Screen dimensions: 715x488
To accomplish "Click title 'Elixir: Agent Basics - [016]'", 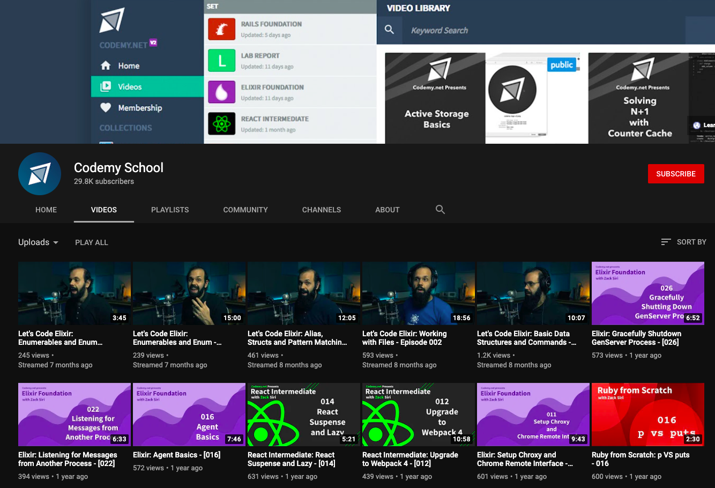I will (x=177, y=455).
